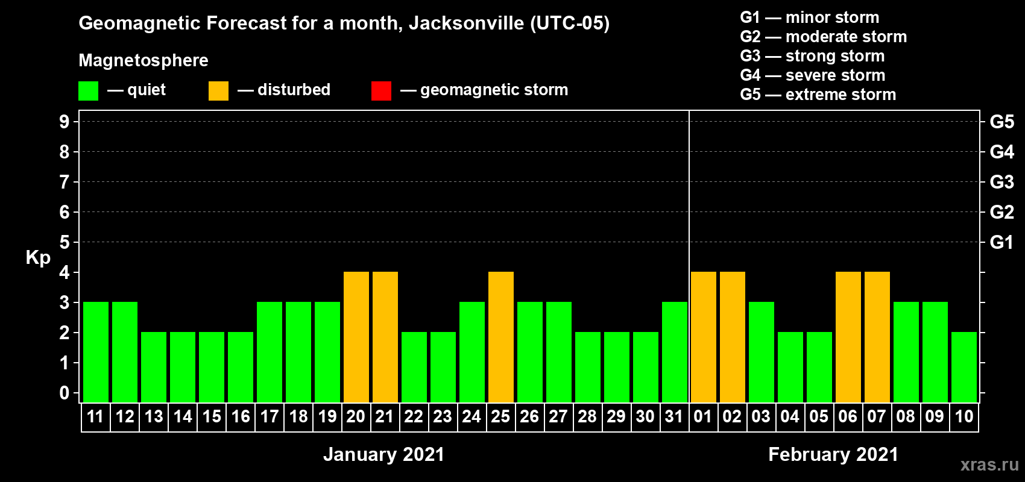1025x482 pixels.
Task: Click the G3 label on right axis
Action: point(1002,182)
